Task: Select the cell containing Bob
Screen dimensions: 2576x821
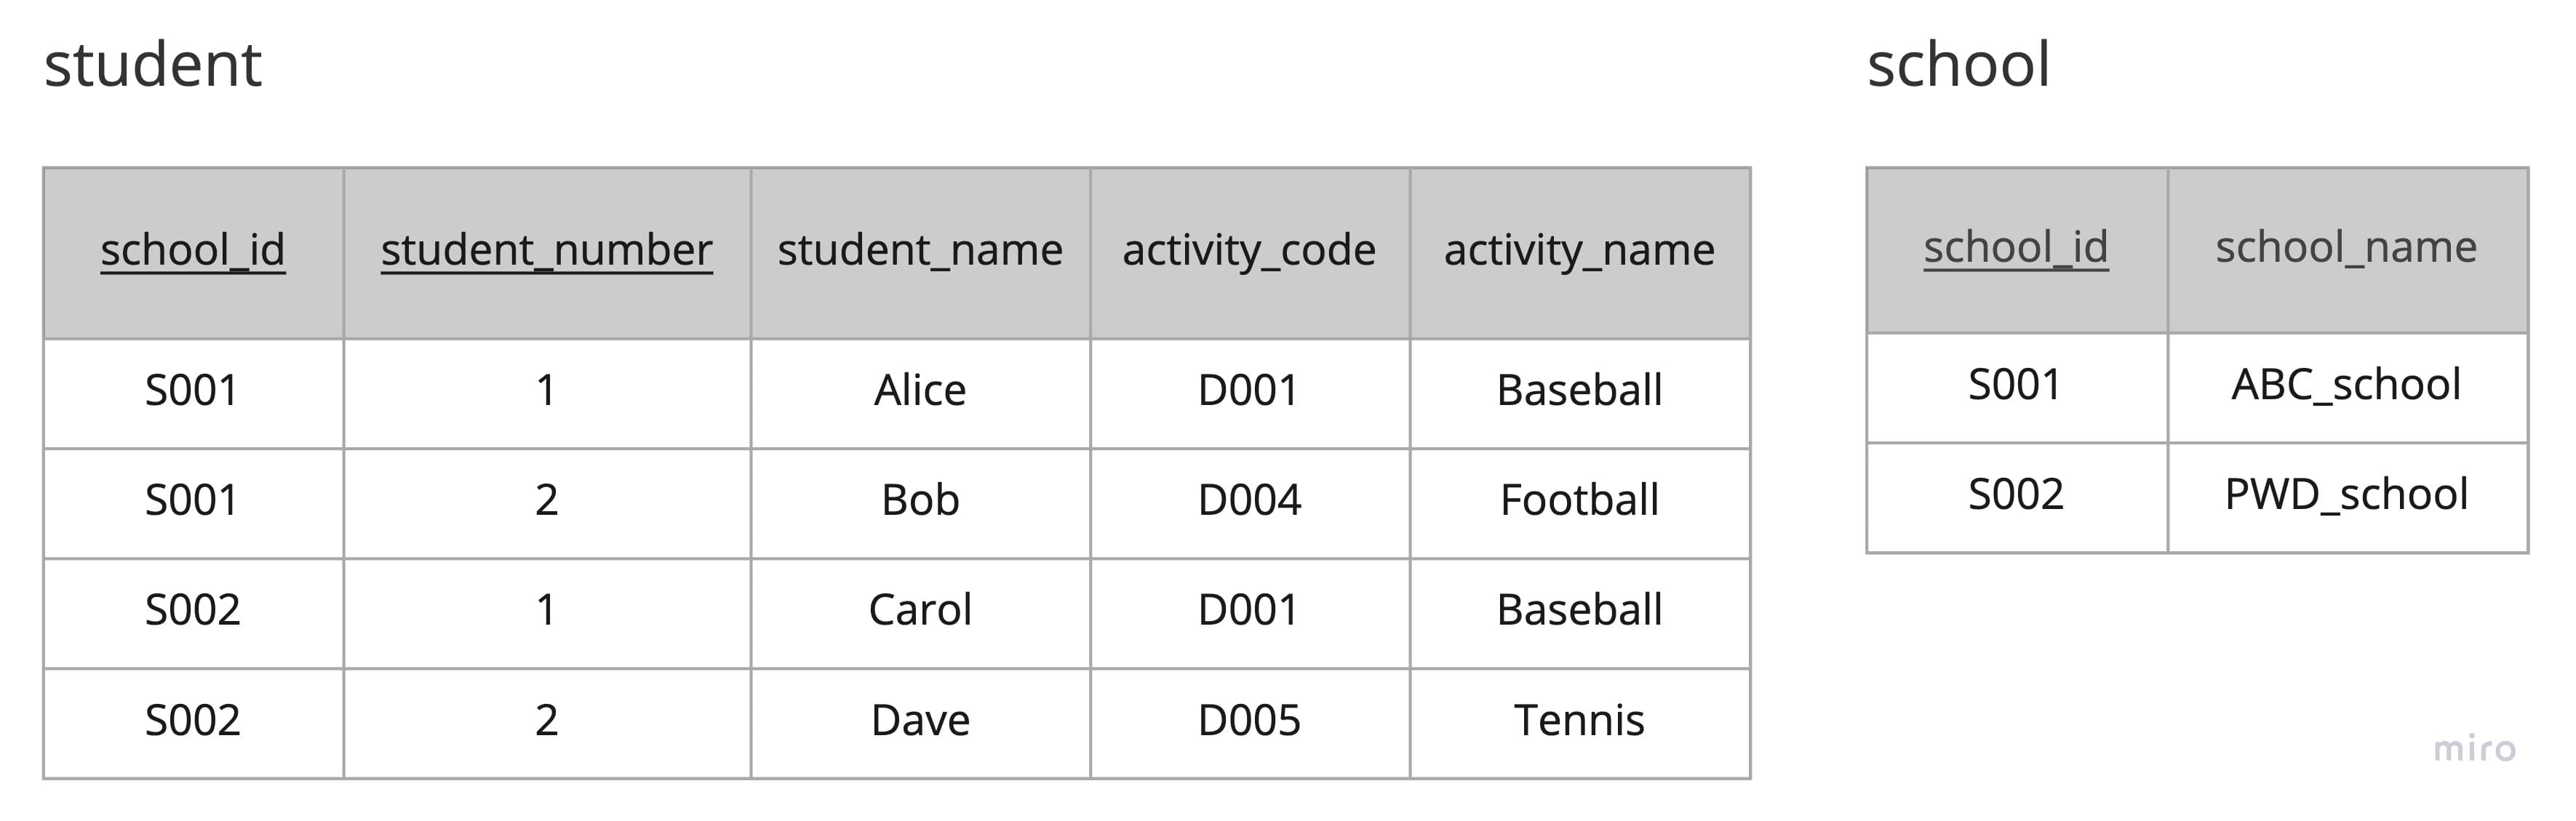Action: [x=920, y=501]
